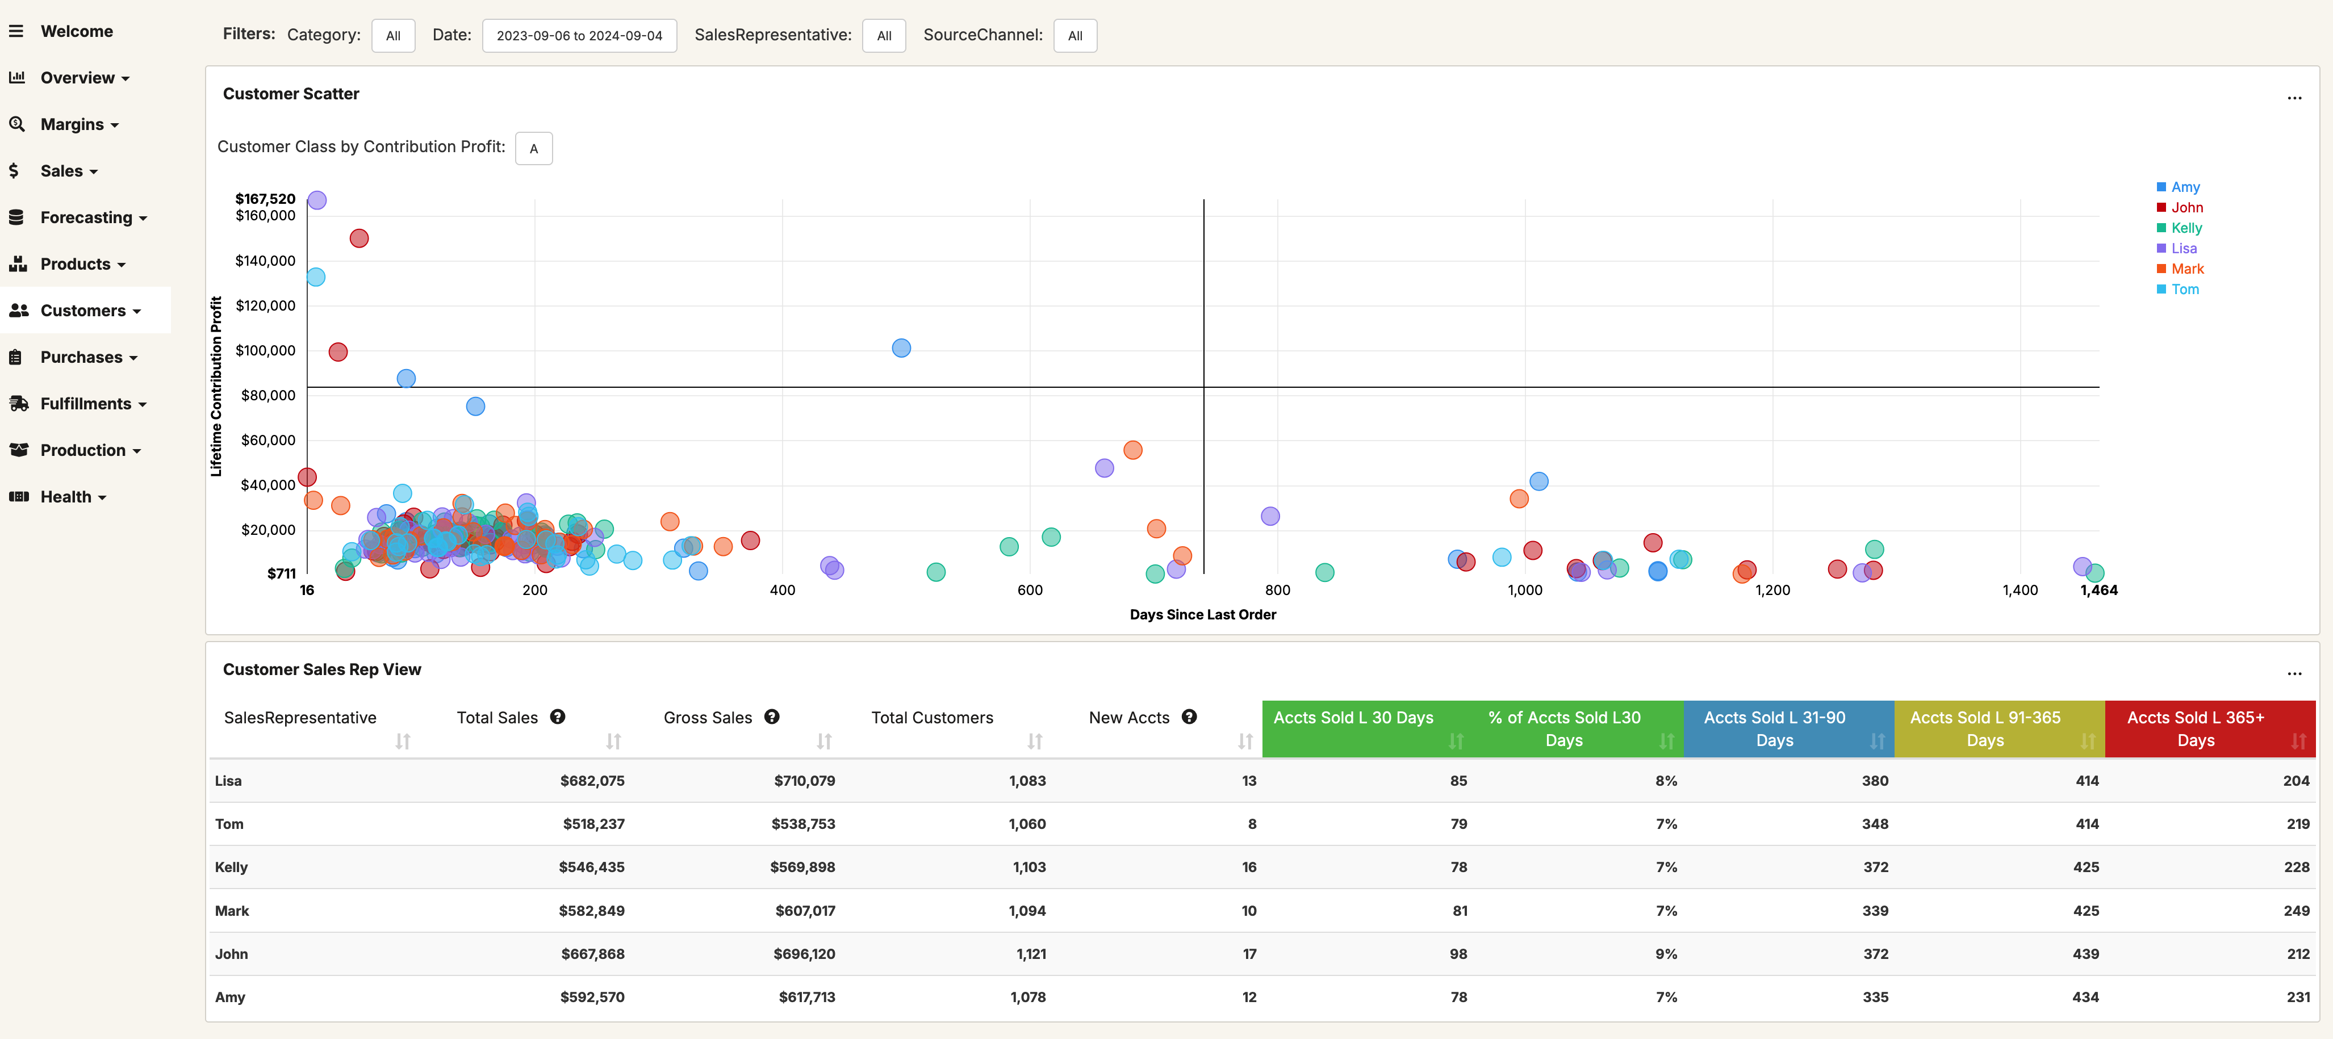This screenshot has height=1039, width=2333.
Task: Click the Date range filter field
Action: point(580,36)
